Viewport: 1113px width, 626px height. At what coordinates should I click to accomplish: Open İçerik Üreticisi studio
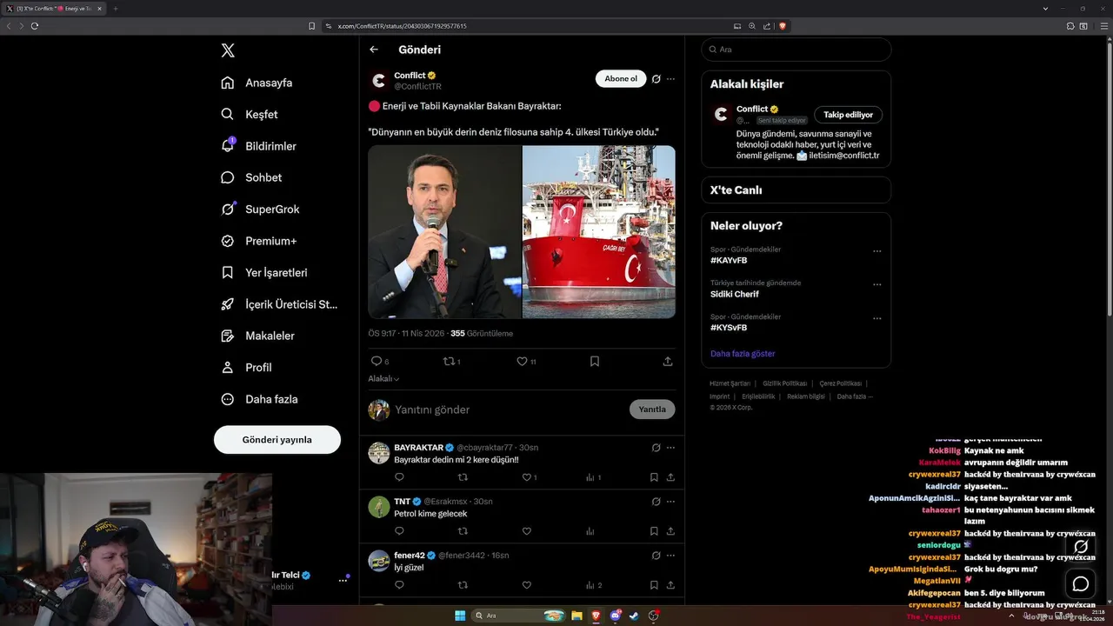279,304
